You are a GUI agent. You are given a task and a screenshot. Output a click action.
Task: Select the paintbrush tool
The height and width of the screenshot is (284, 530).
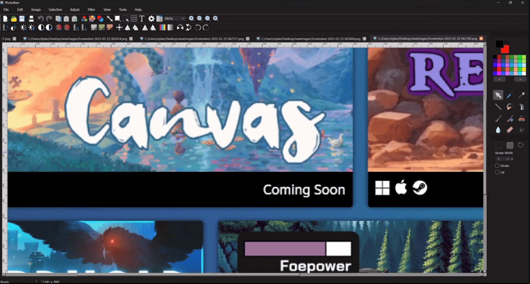click(x=498, y=118)
